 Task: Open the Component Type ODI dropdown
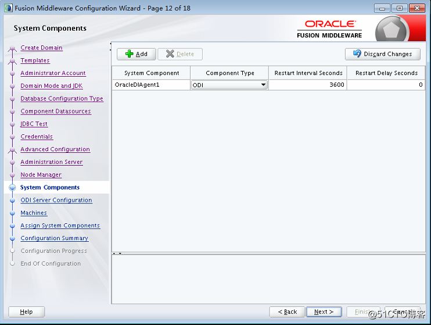(229, 85)
